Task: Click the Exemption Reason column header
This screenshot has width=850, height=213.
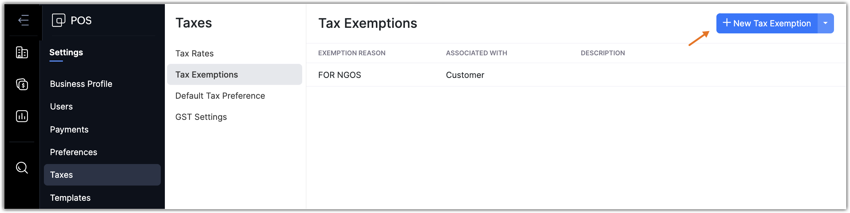Action: 352,53
